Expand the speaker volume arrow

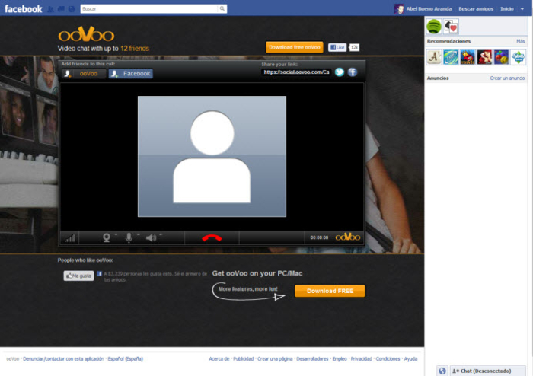161,234
